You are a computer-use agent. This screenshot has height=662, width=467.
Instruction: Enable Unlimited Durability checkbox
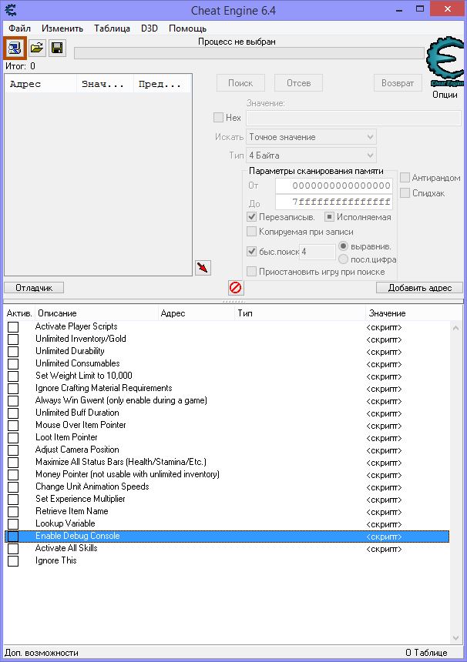[x=13, y=351]
